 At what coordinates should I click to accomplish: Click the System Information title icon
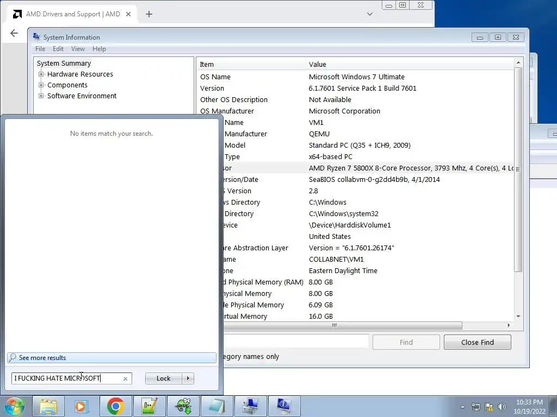[x=36, y=37]
